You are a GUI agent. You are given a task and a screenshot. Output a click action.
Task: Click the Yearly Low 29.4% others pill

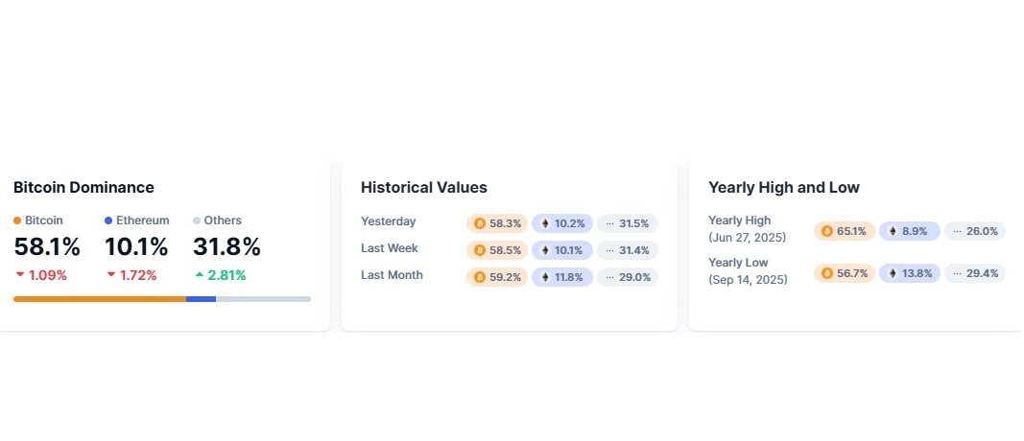point(975,273)
